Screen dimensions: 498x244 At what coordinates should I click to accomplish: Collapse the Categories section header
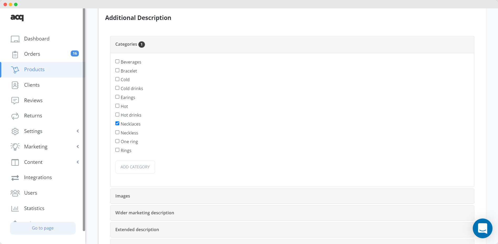[x=292, y=44]
